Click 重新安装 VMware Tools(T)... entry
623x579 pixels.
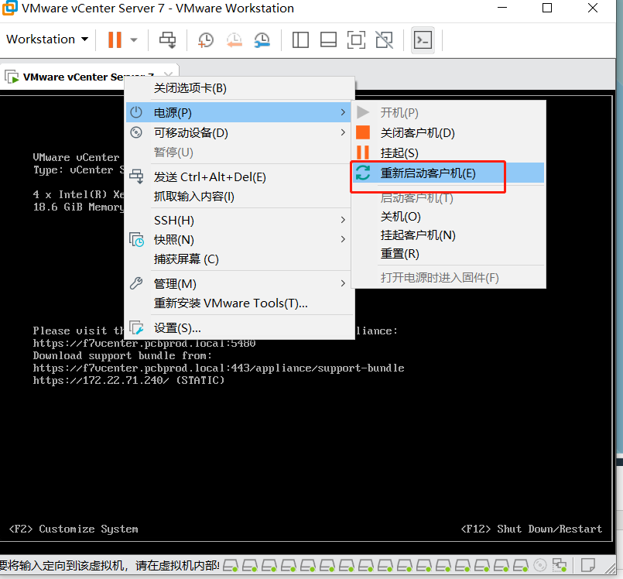coord(240,303)
